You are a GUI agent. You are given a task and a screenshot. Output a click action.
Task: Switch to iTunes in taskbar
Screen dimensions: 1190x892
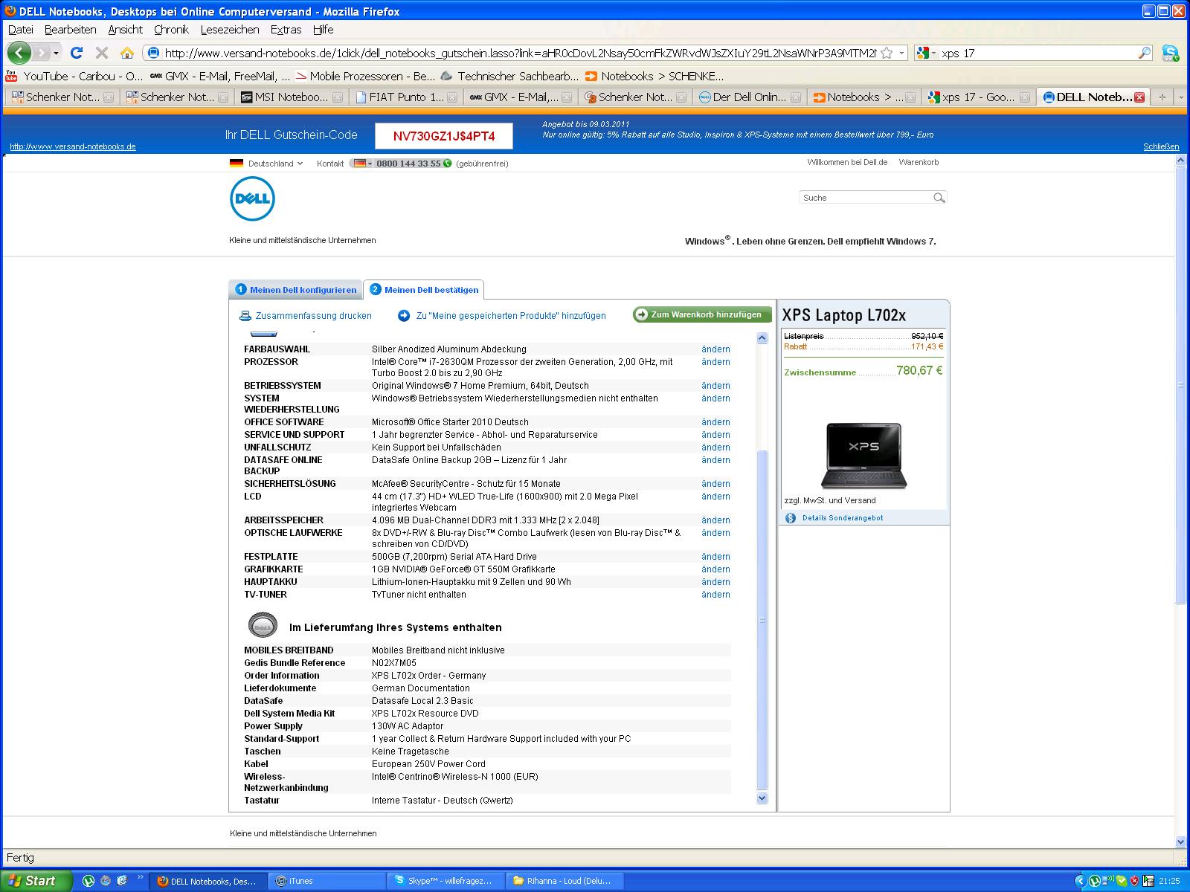[326, 882]
